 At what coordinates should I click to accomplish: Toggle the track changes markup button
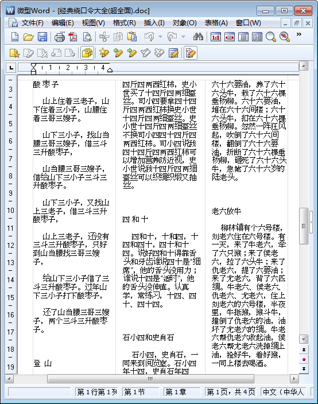[191, 53]
